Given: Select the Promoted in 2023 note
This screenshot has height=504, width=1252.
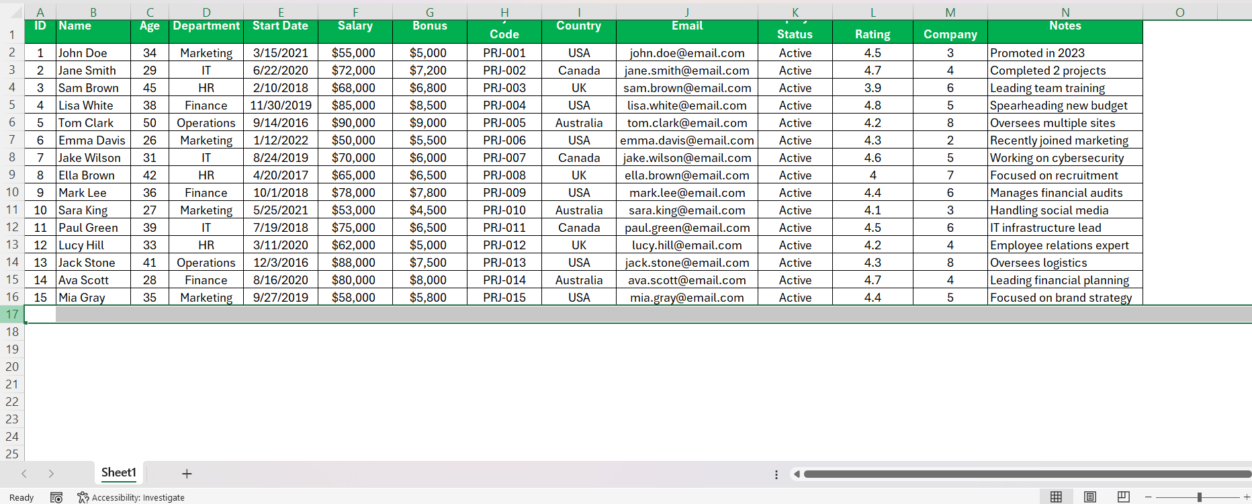Looking at the screenshot, I should pos(1065,52).
